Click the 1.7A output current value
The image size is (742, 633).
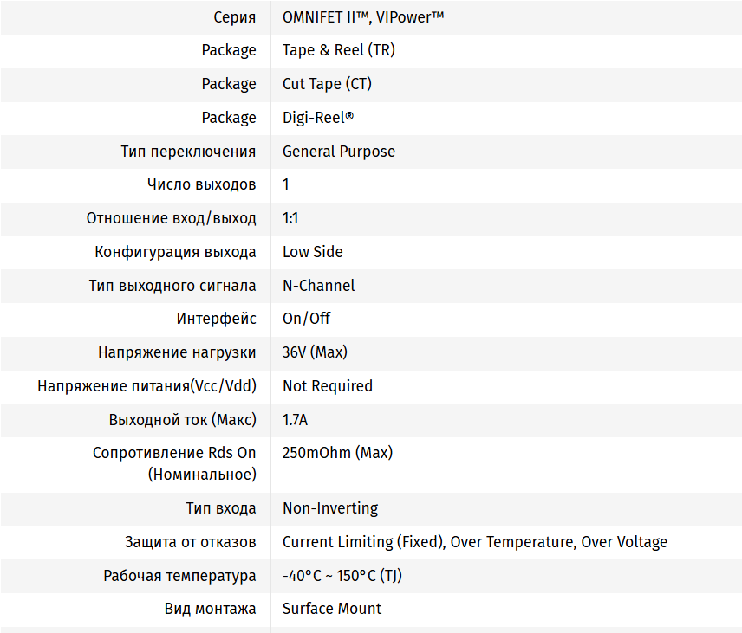click(295, 420)
